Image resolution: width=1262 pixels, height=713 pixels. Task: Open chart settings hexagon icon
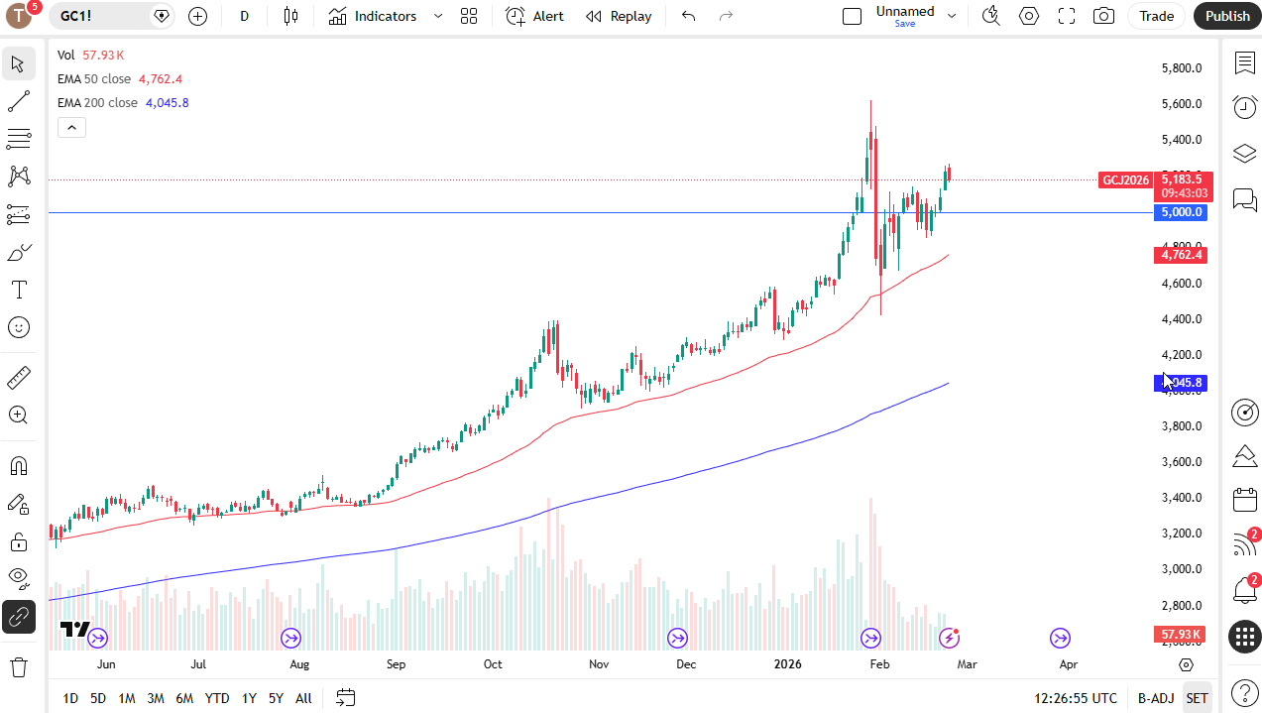point(1029,16)
